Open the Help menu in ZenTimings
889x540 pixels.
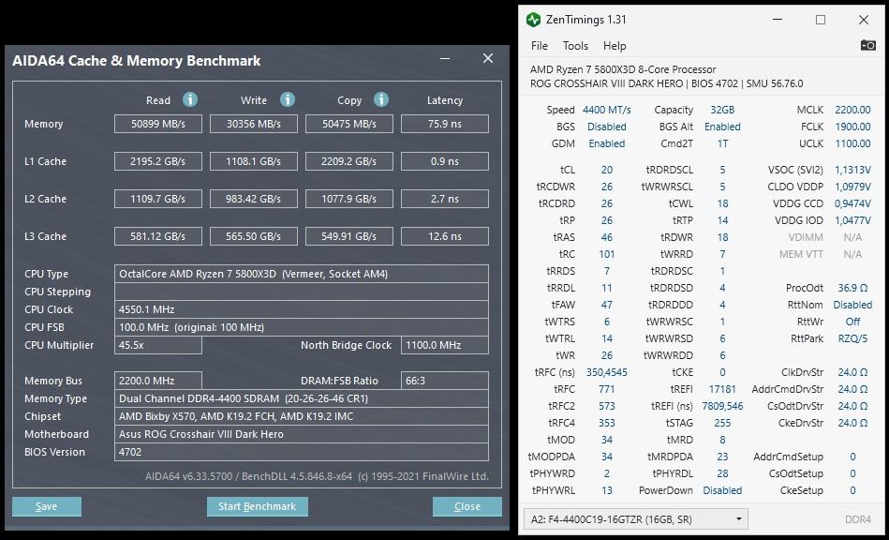[x=615, y=46]
